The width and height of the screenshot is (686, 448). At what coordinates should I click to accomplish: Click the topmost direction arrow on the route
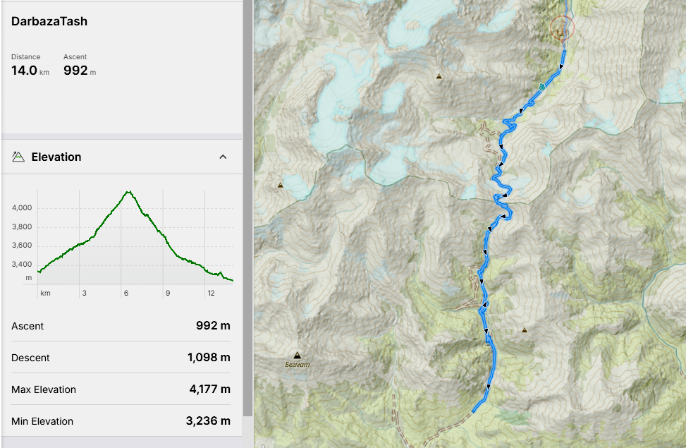coord(562,67)
